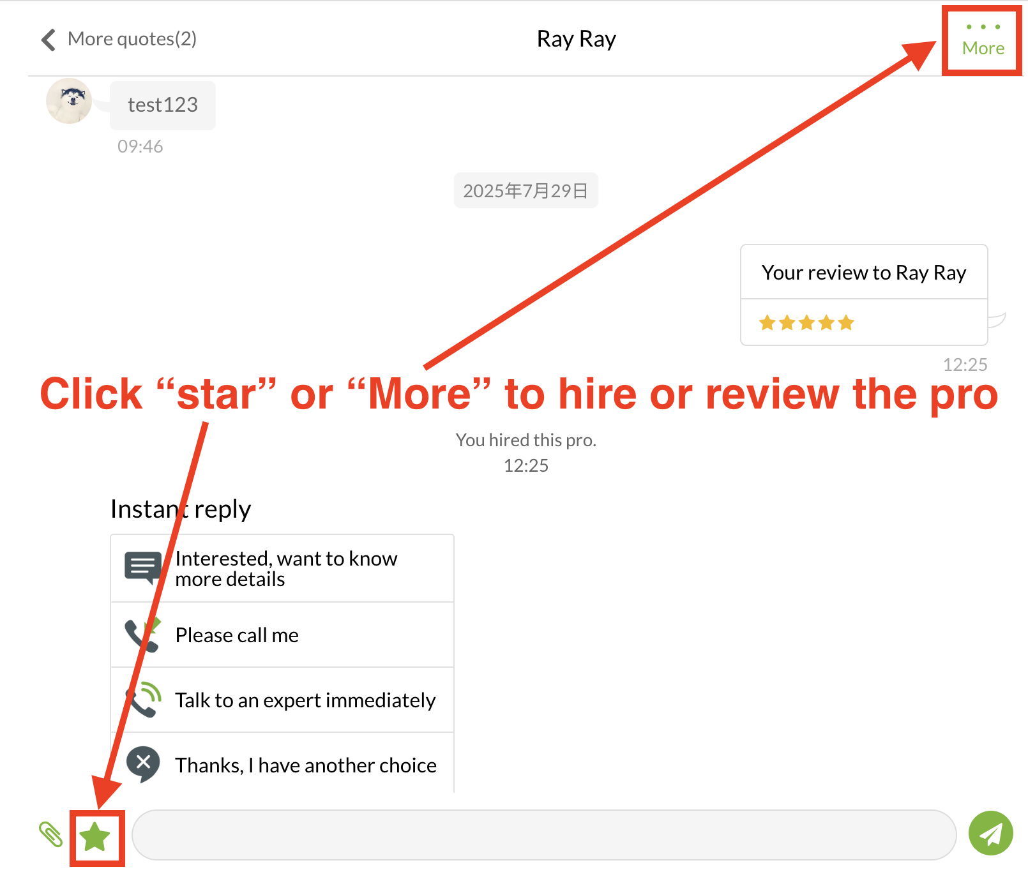Click the 09:46 message timestamp
This screenshot has width=1028, height=872.
pos(140,147)
